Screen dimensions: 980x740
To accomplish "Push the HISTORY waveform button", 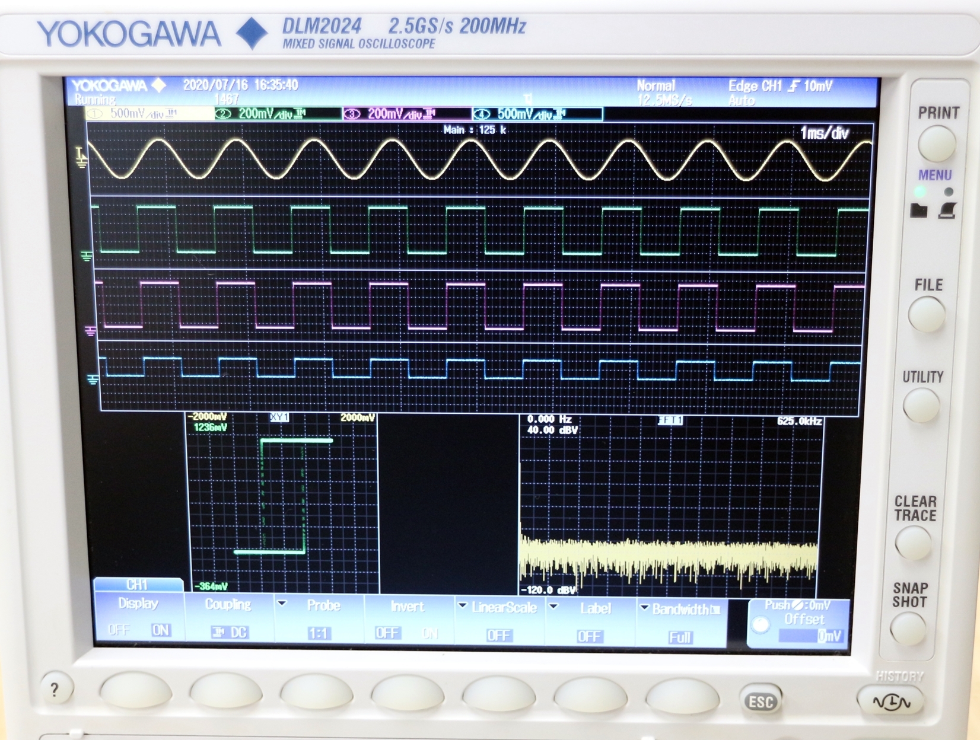I will point(892,701).
